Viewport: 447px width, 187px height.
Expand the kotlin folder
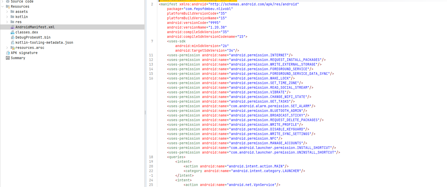[x=7, y=17]
